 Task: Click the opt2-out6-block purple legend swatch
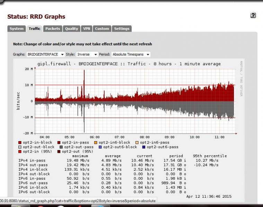pos(100,147)
